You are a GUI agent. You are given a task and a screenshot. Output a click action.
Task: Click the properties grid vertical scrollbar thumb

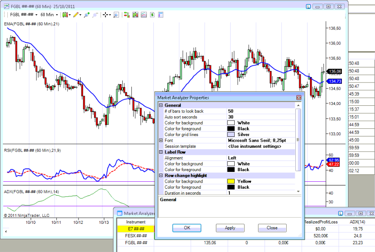coord(298,140)
